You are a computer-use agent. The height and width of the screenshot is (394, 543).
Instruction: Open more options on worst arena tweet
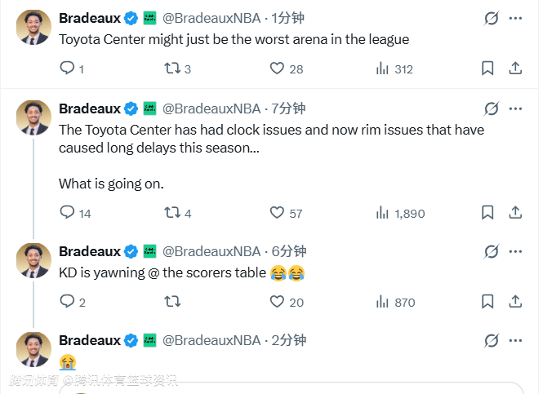[515, 18]
